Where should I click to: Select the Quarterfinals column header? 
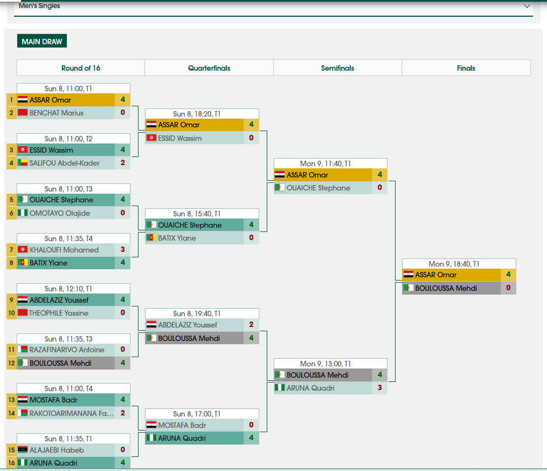(x=209, y=68)
